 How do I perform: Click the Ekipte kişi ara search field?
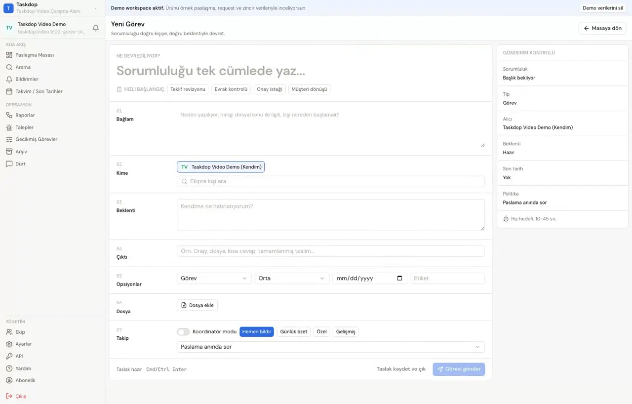pos(331,181)
